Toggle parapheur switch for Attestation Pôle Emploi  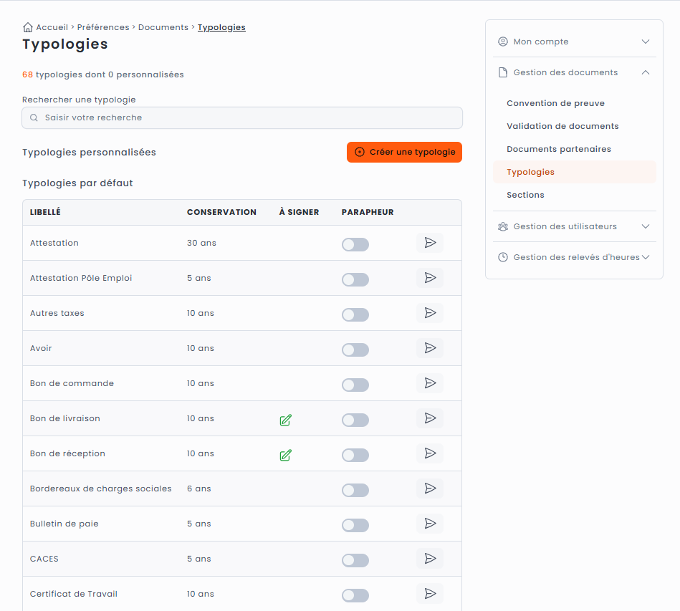point(355,279)
